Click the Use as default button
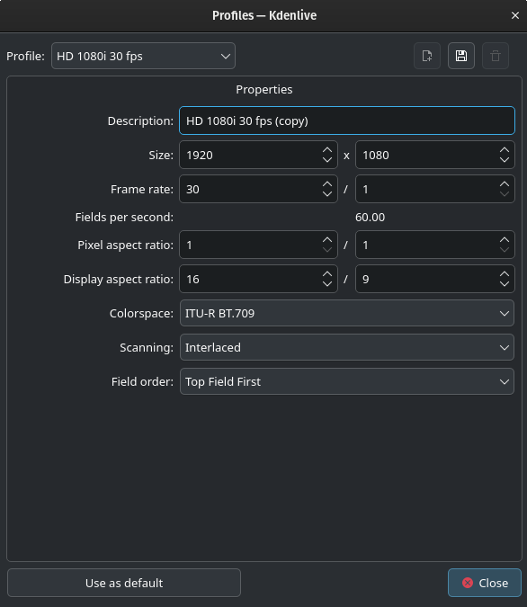 [x=124, y=583]
